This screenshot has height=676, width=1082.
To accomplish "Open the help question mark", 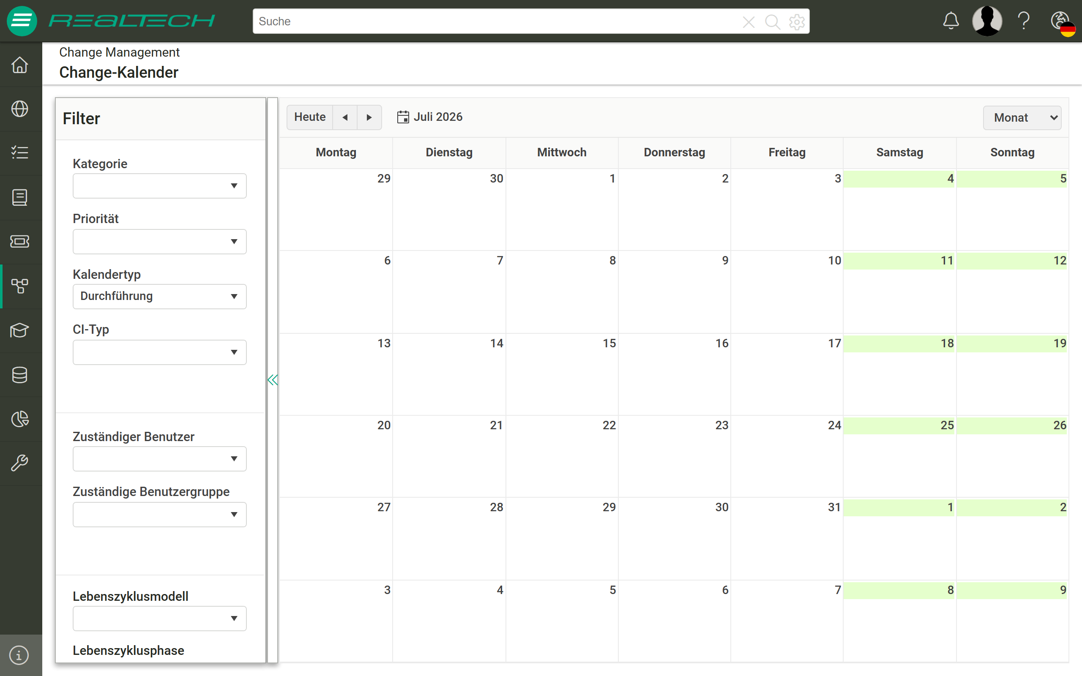I will pos(1024,21).
